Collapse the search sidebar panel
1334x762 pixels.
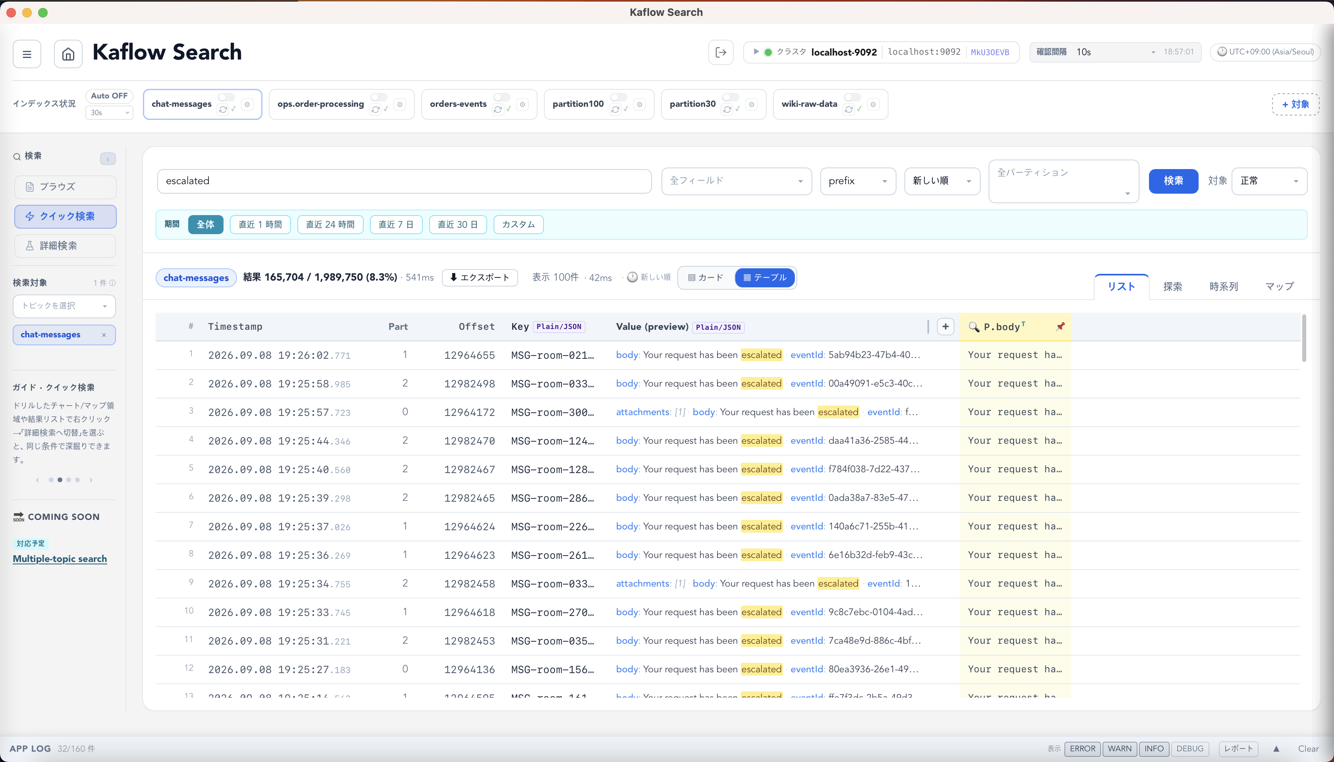click(x=108, y=159)
